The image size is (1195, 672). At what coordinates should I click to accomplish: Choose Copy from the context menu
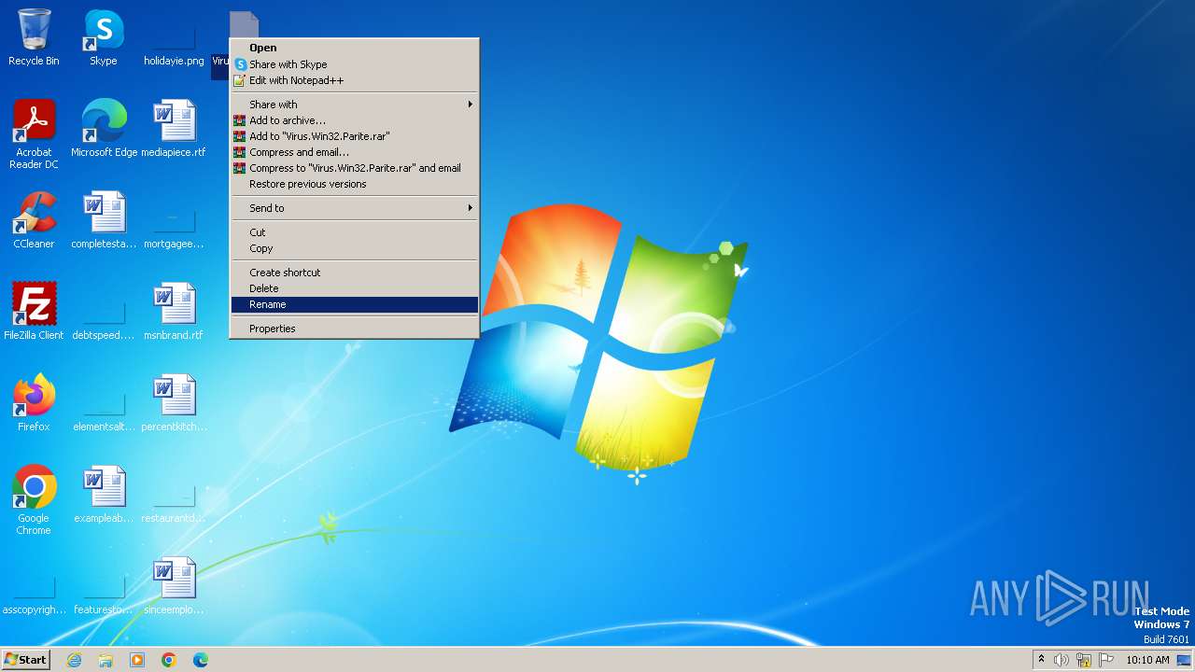point(355,248)
